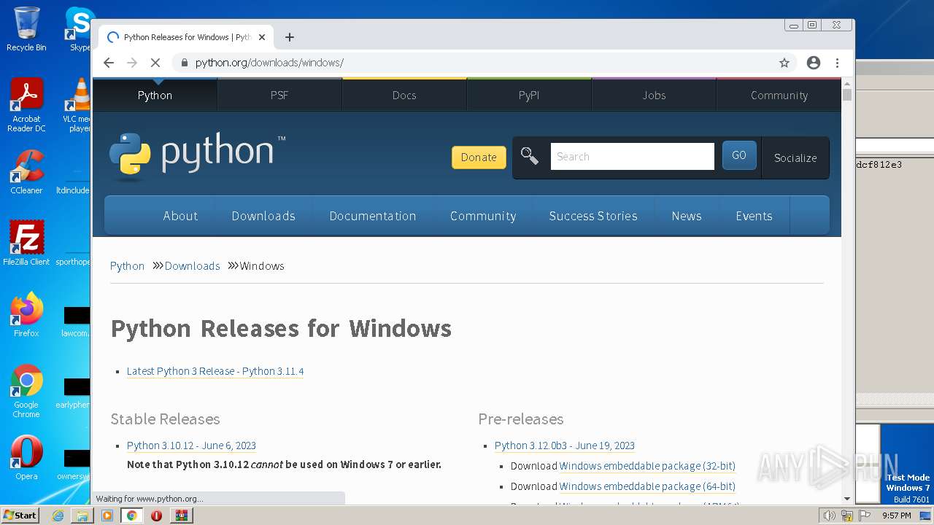Open the Chrome three-dot menu
The height and width of the screenshot is (525, 934).
click(x=837, y=63)
